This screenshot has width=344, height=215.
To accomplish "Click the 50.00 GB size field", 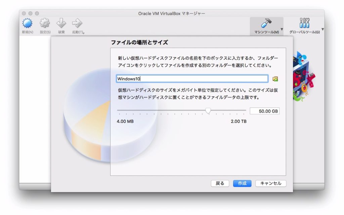I will coord(265,111).
